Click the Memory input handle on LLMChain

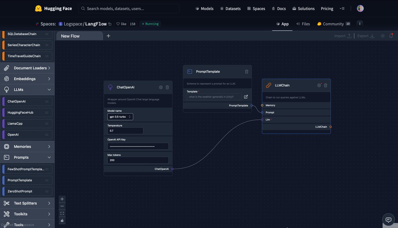coord(262,105)
